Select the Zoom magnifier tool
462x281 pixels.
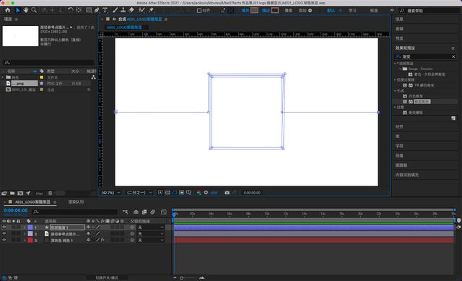(34, 10)
